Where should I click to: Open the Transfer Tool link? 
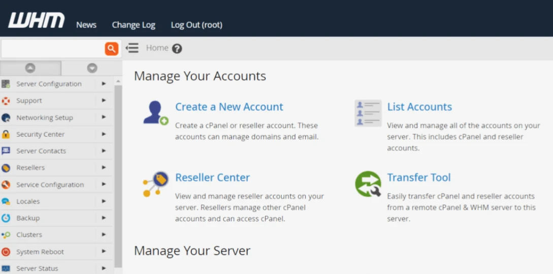pyautogui.click(x=419, y=177)
